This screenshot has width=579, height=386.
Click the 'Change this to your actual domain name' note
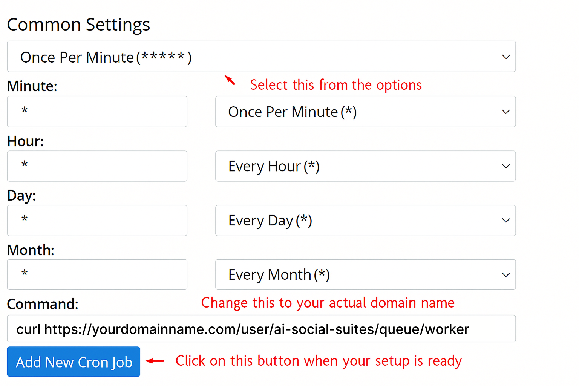click(328, 303)
